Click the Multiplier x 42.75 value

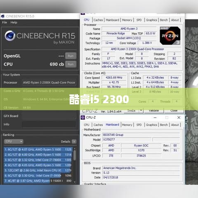[x=114, y=82]
